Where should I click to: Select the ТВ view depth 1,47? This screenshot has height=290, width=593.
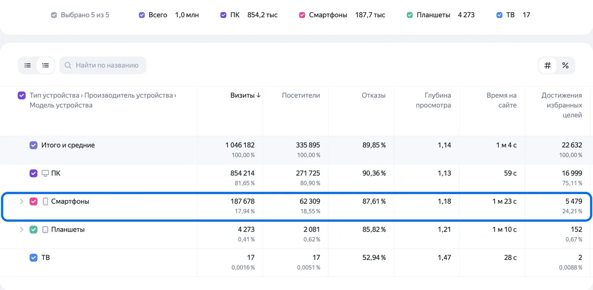(x=444, y=257)
